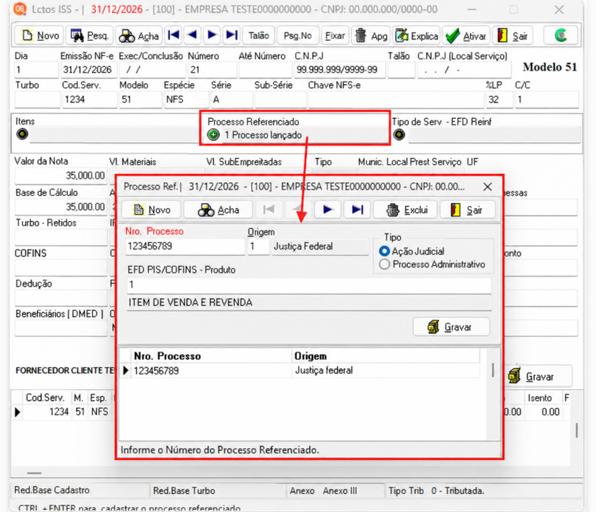Viewport: 596px width, 512px height.
Task: Click the %LP field showing 32
Action: (x=498, y=100)
